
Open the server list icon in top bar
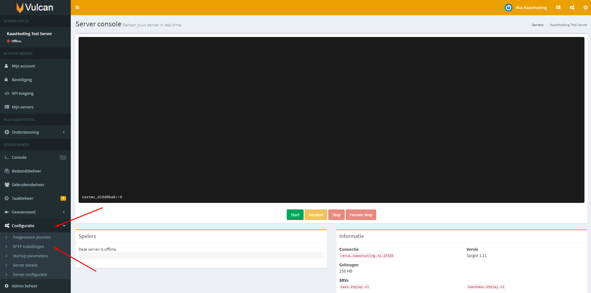pos(558,7)
